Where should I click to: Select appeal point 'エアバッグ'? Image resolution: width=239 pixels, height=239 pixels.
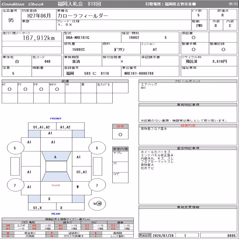149,84
